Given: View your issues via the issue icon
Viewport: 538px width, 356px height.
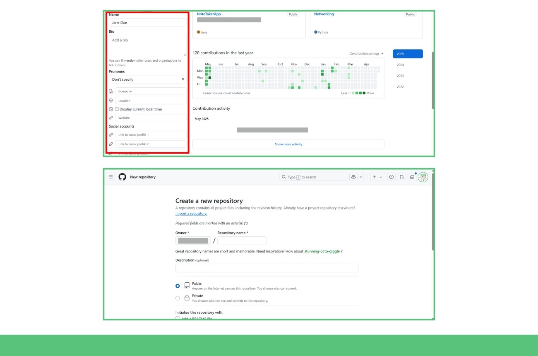Looking at the screenshot, I should [x=391, y=177].
